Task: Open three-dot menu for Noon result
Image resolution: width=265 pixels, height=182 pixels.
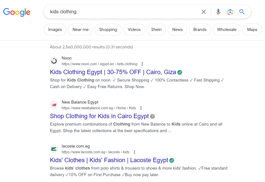Action: 142,64
